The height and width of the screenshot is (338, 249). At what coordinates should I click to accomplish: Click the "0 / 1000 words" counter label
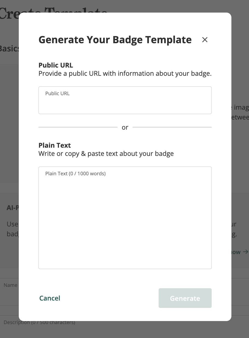coord(87,174)
